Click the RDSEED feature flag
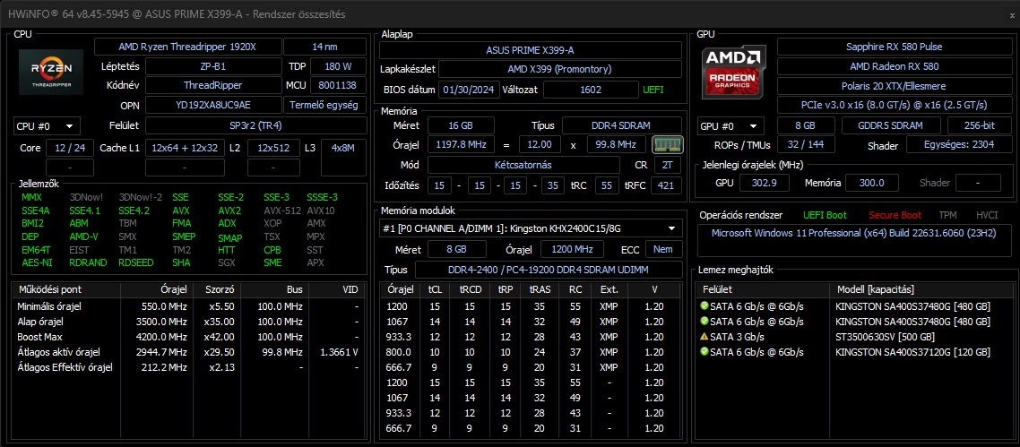The width and height of the screenshot is (1020, 447). coord(135,262)
